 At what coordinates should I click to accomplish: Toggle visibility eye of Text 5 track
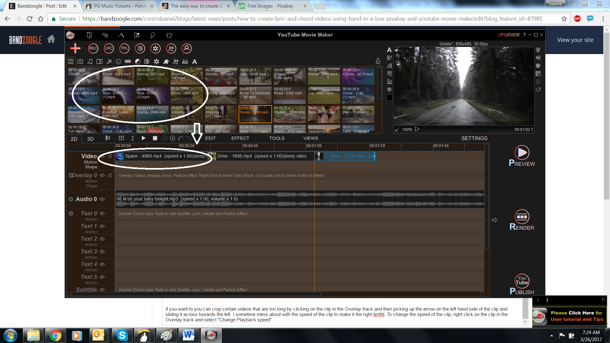pyautogui.click(x=102, y=277)
